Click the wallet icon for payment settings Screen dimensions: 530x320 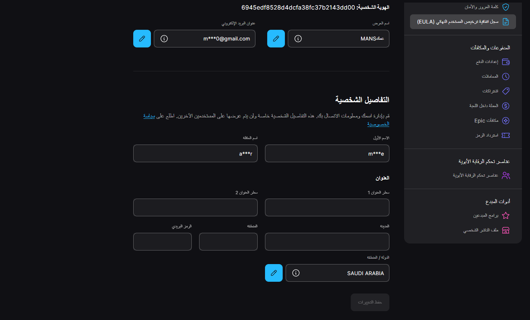point(506,62)
